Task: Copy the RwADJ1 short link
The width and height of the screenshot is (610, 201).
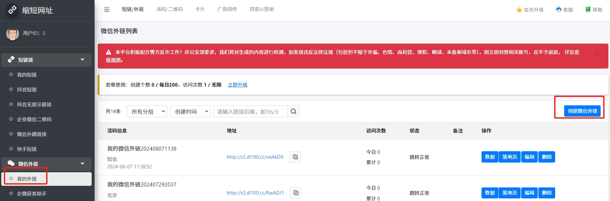Action: [296, 193]
